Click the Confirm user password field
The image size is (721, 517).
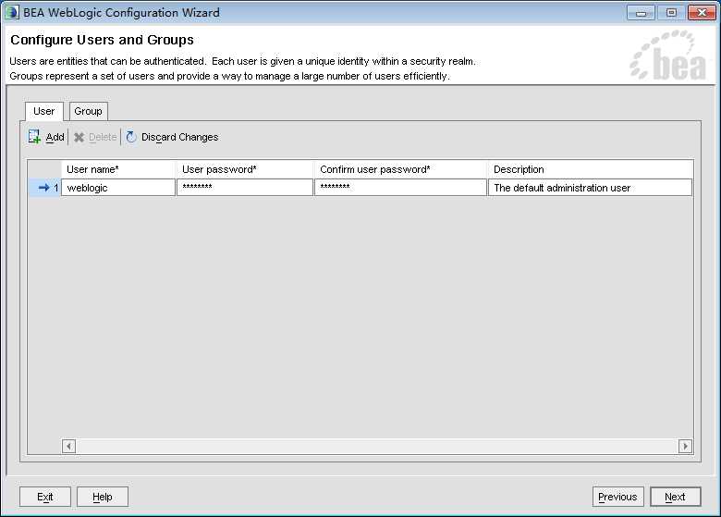(x=400, y=188)
